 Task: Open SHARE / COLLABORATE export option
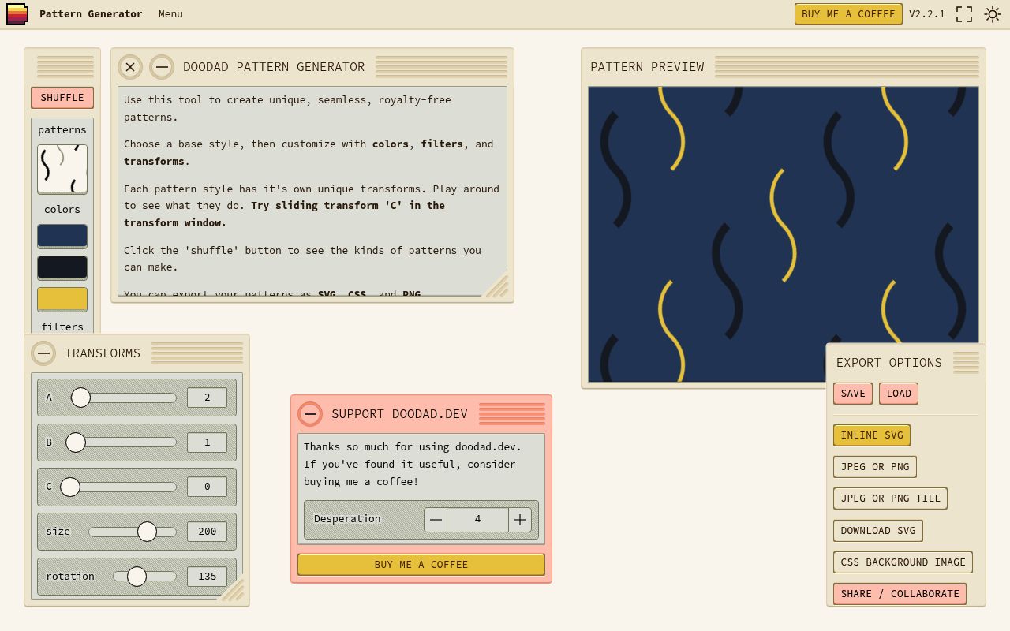coord(900,593)
